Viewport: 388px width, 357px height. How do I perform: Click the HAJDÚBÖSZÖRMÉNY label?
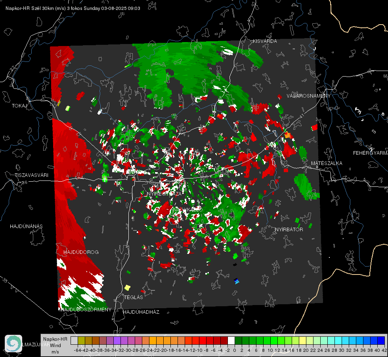(x=86, y=310)
